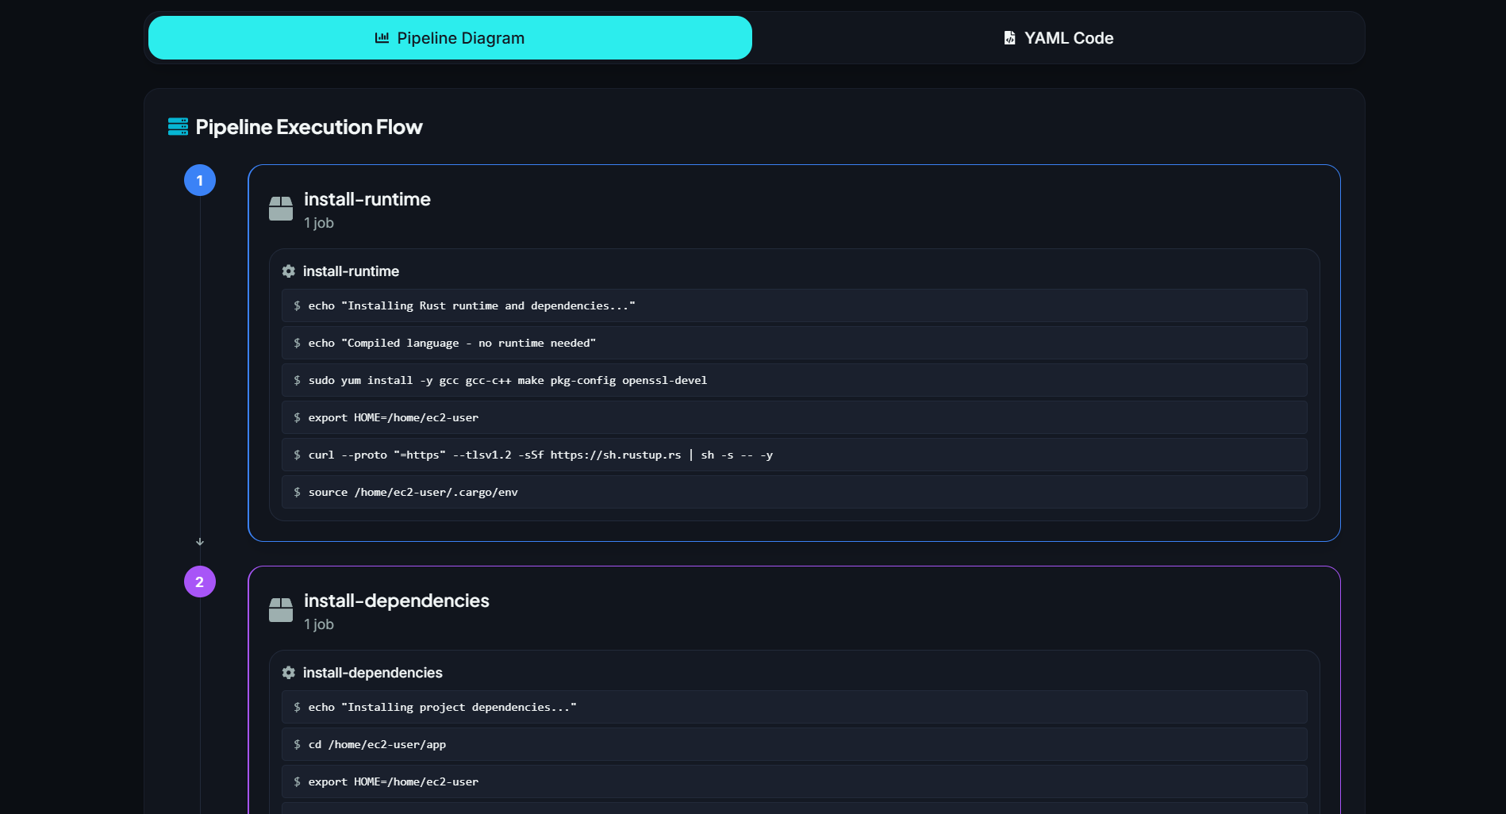This screenshot has width=1506, height=814.
Task: Click the gear icon of install-runtime job
Action: pyautogui.click(x=289, y=271)
